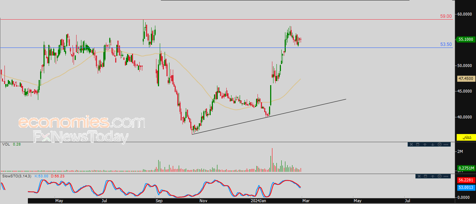Open more options for SlowSTO panel
Image resolution: width=476 pixels, height=204 pixels.
(x=446, y=176)
